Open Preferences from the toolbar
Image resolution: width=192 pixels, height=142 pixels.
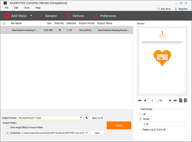coord(105,16)
